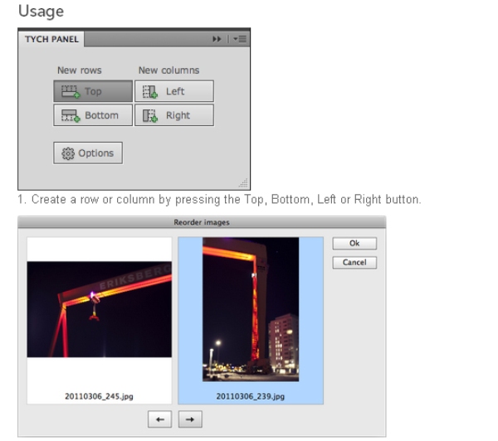Move selected image right with arrow button

pos(190,420)
